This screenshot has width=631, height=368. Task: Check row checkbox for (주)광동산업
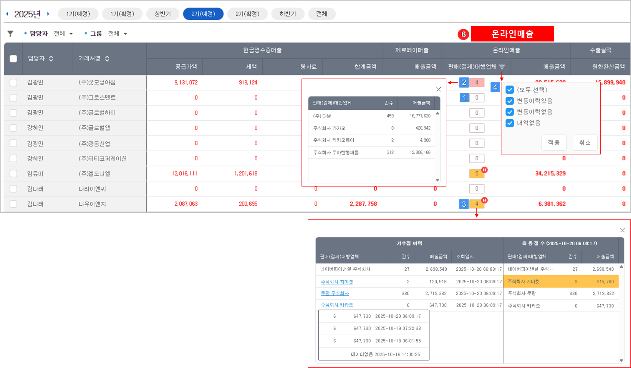13,143
